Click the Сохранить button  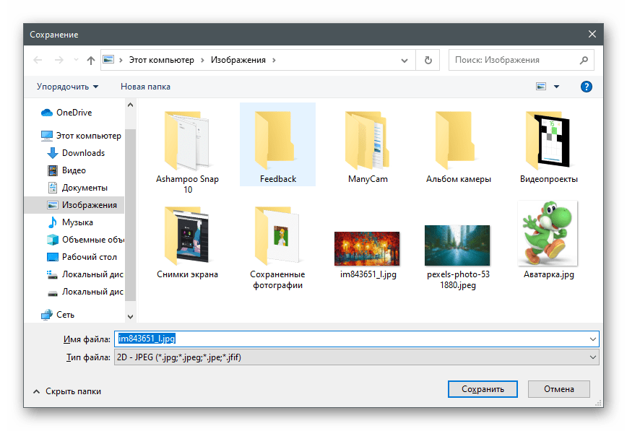pyautogui.click(x=483, y=389)
